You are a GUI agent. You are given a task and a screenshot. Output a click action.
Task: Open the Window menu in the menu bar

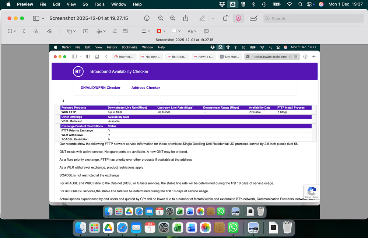(119, 4)
